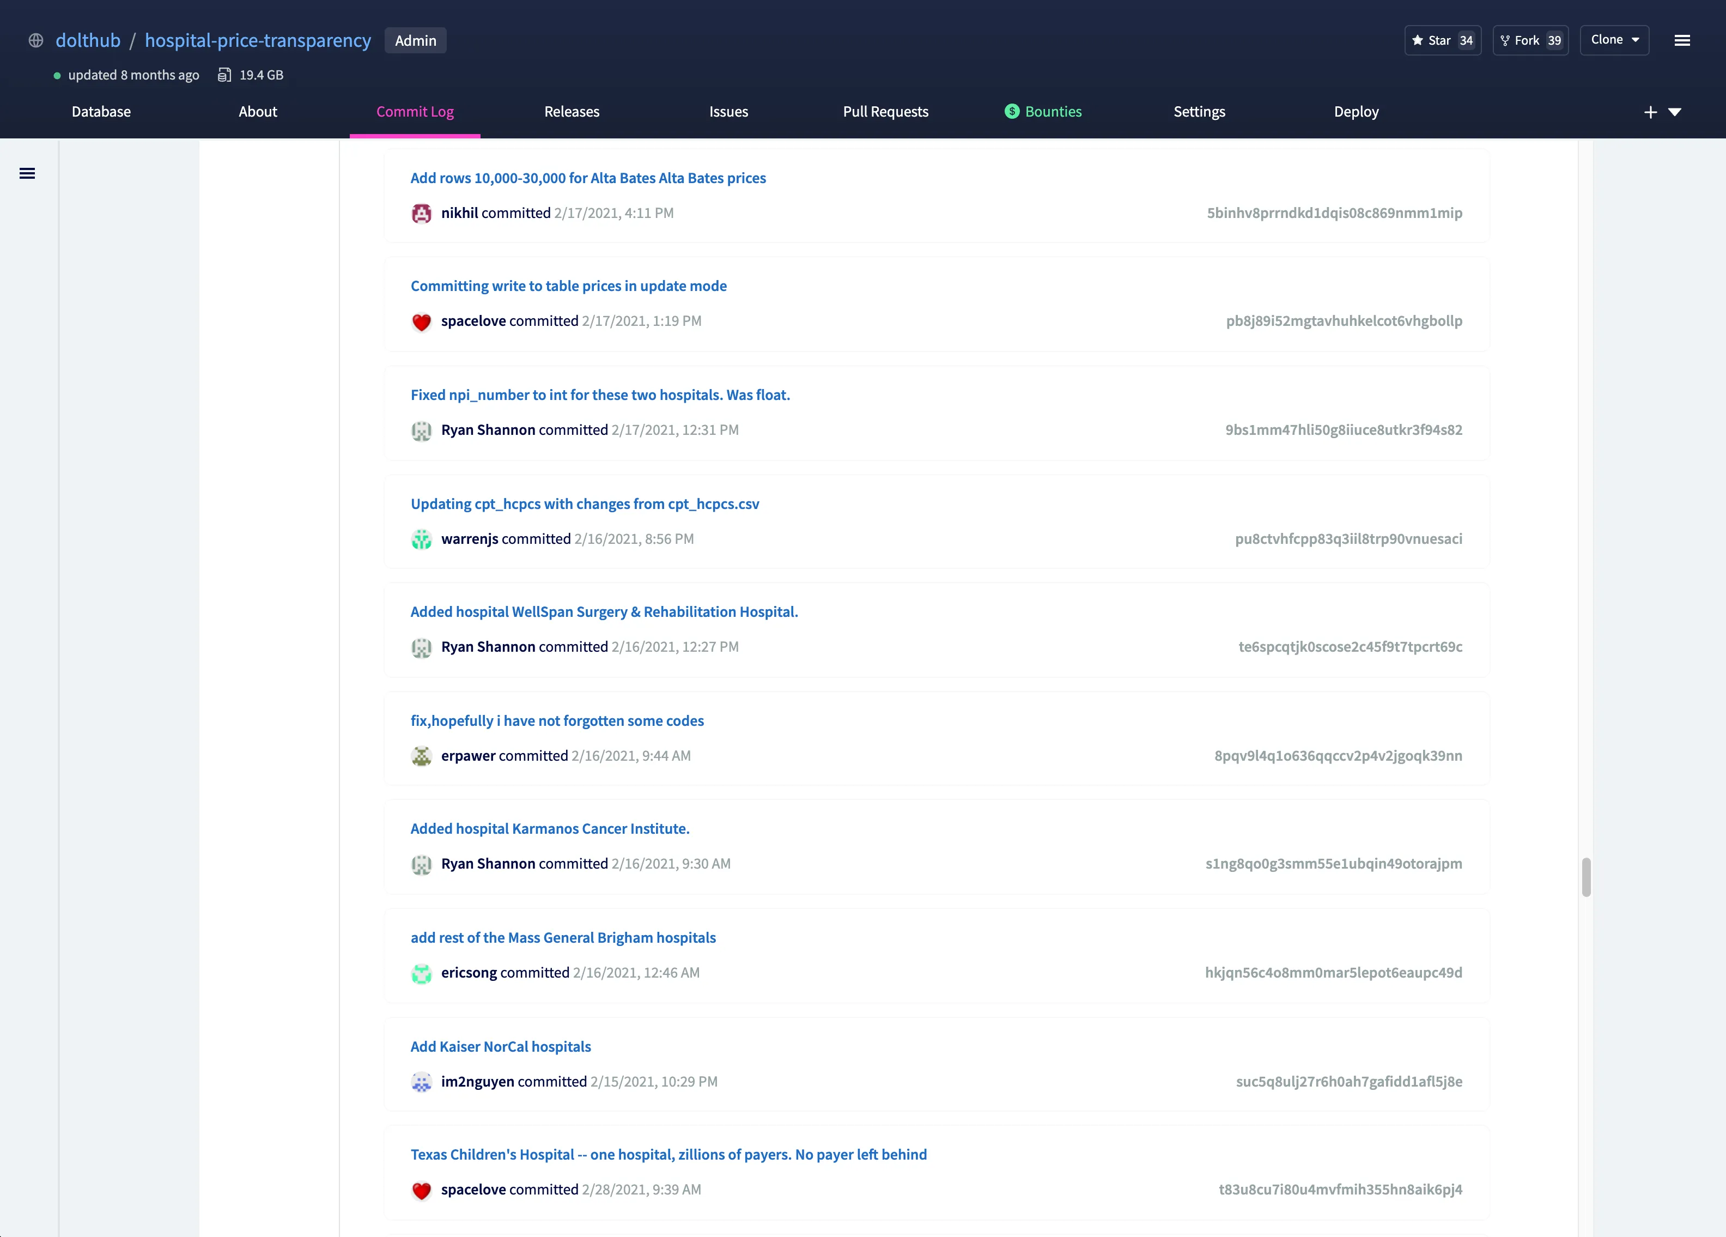Expand the Clone dropdown
This screenshot has width=1726, height=1237.
(1614, 40)
